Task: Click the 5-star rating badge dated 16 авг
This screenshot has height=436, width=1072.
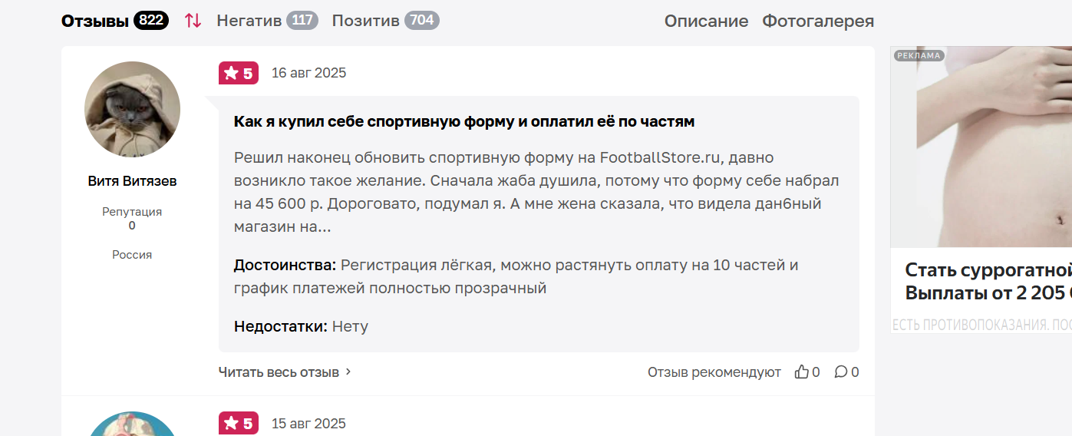Action: [239, 73]
